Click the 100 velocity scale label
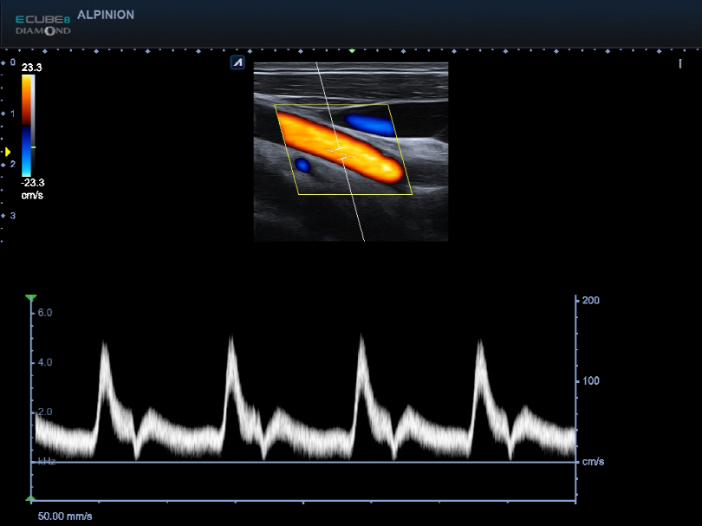Viewport: 702px width, 526px height. pyautogui.click(x=590, y=381)
